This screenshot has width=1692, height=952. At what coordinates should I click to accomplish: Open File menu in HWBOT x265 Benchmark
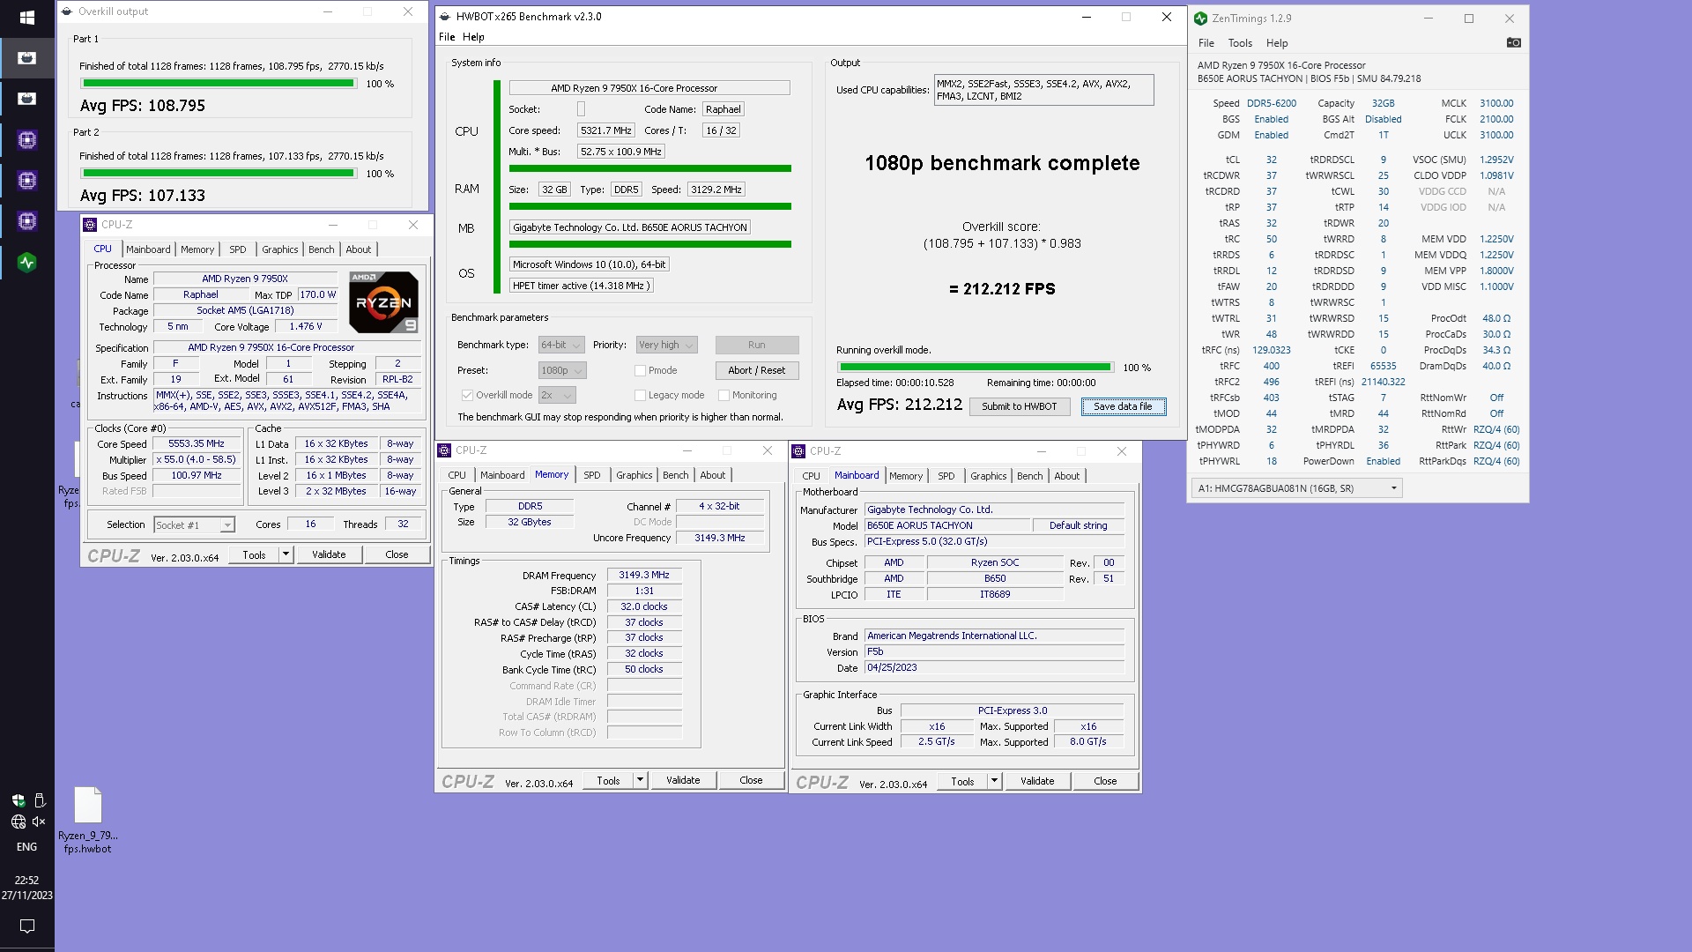click(447, 37)
